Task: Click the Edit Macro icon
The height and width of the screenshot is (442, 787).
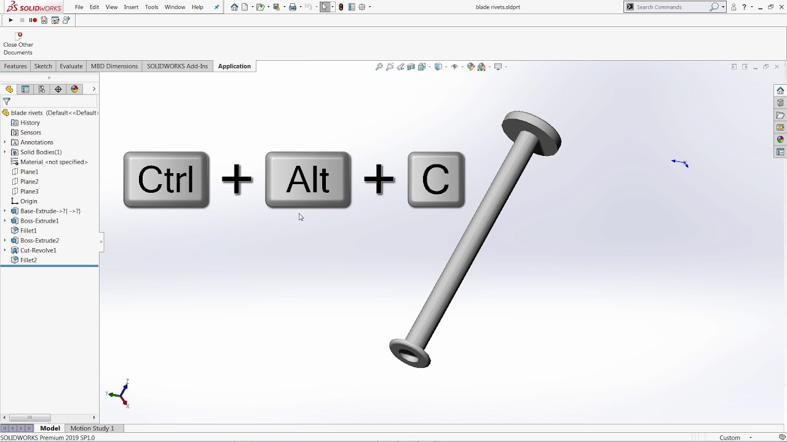Action: (55, 20)
